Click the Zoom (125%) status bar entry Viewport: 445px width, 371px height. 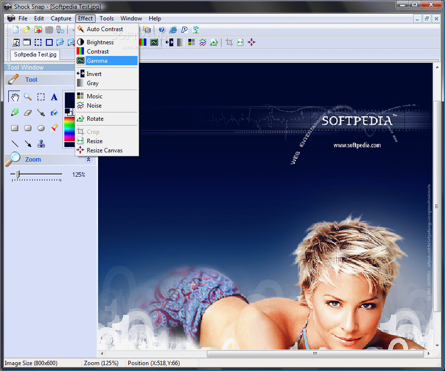click(101, 363)
